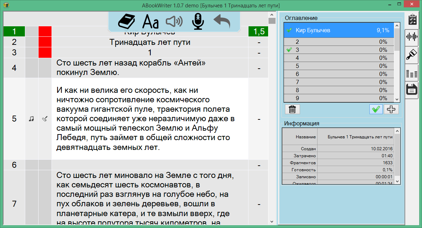Toggle the green checkmark button under contents
The width and height of the screenshot is (422, 228).
pyautogui.click(x=376, y=109)
